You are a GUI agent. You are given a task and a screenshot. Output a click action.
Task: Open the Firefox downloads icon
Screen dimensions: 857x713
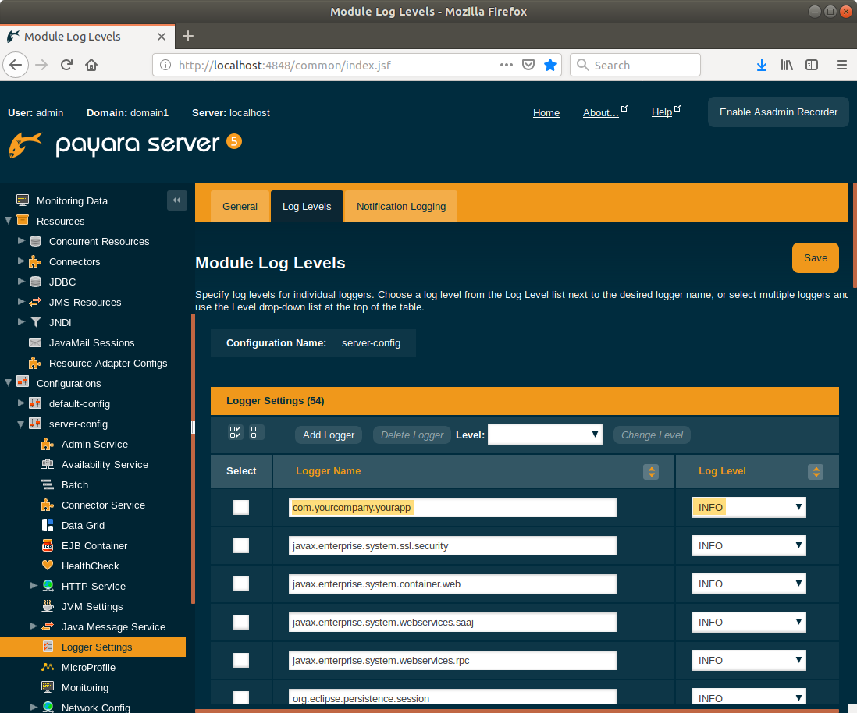(x=761, y=65)
